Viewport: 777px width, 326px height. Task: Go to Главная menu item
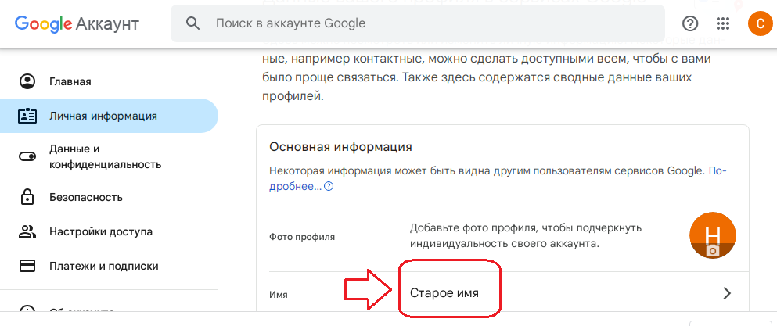pos(70,81)
